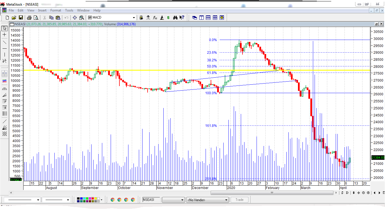Pick the yellow color swatch
385x209 pixels.
pyautogui.click(x=95, y=198)
